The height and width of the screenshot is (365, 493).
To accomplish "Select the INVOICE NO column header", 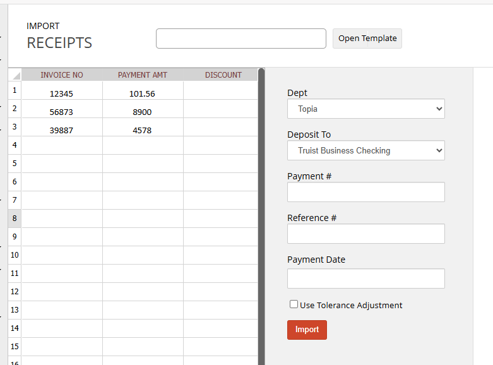I will 62,75.
